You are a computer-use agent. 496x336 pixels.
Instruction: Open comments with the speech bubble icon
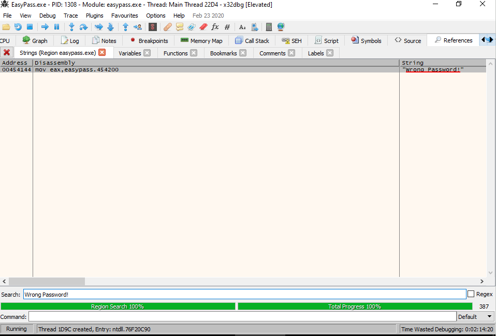pos(180,27)
